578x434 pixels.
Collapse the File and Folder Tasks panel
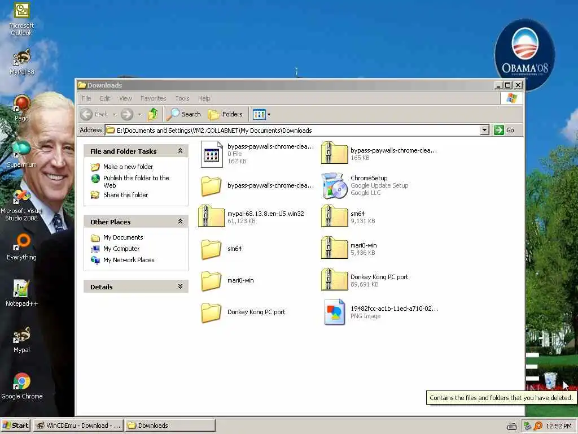(x=180, y=150)
